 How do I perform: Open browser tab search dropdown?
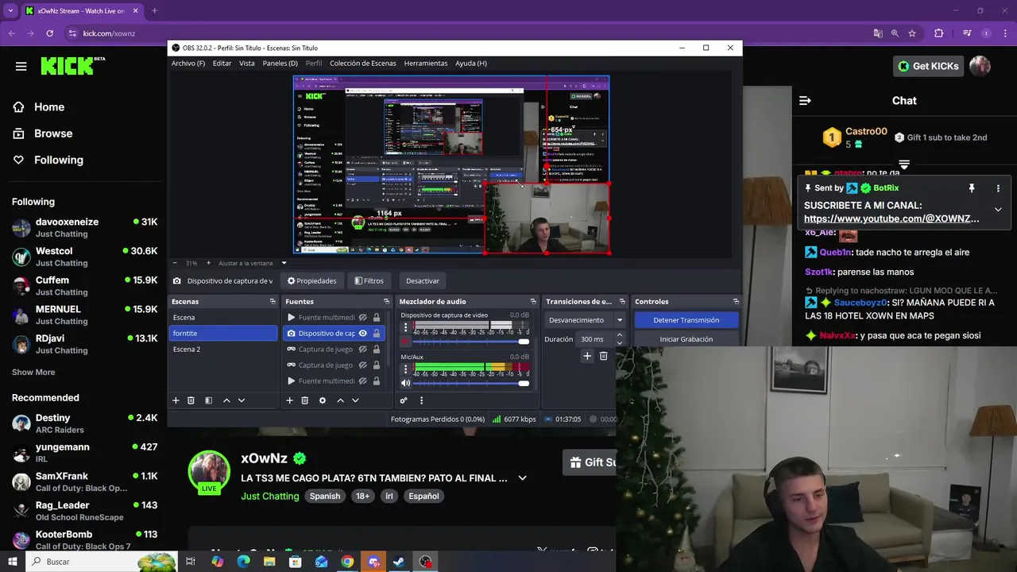pos(10,10)
